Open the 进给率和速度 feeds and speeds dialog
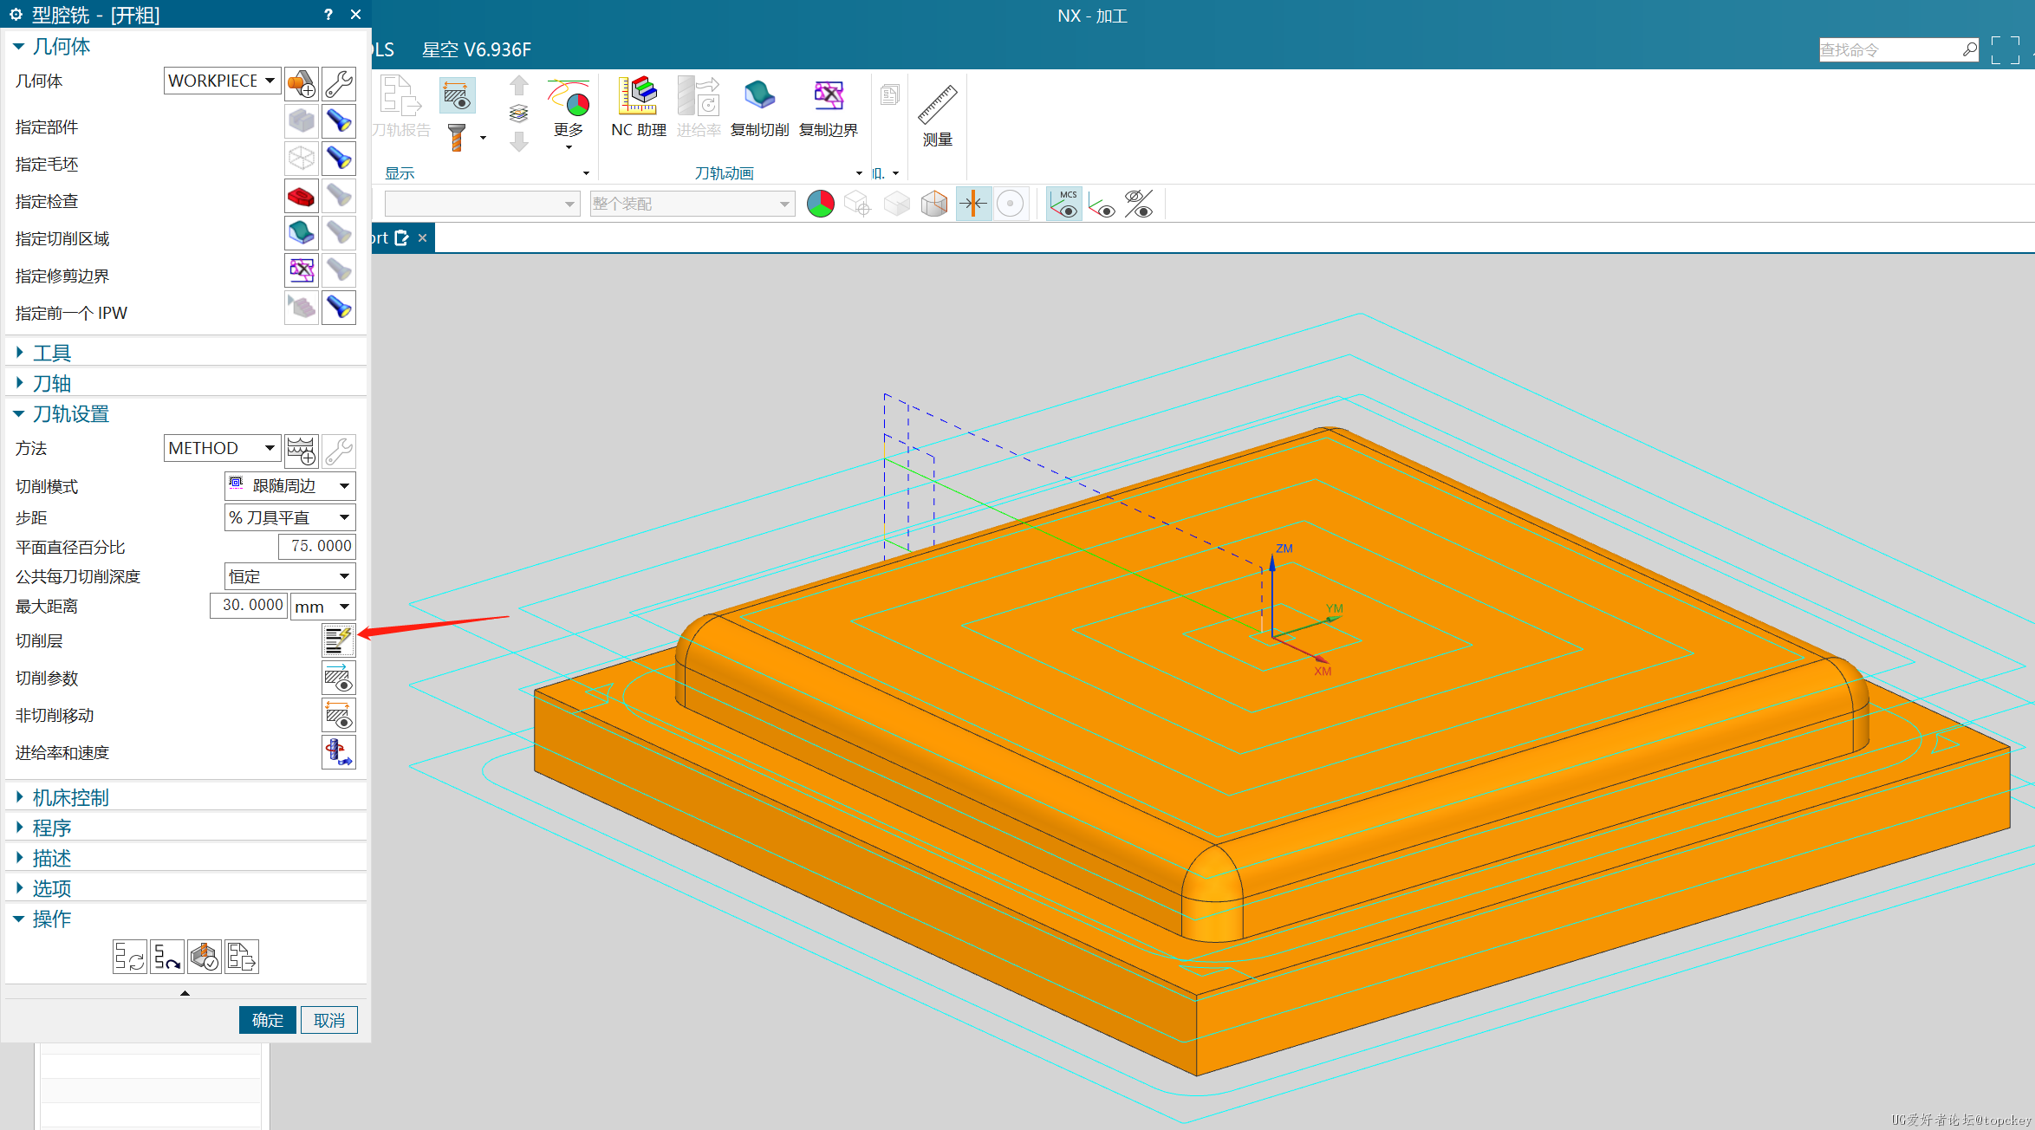Screen dimensions: 2035x1130 [339, 752]
